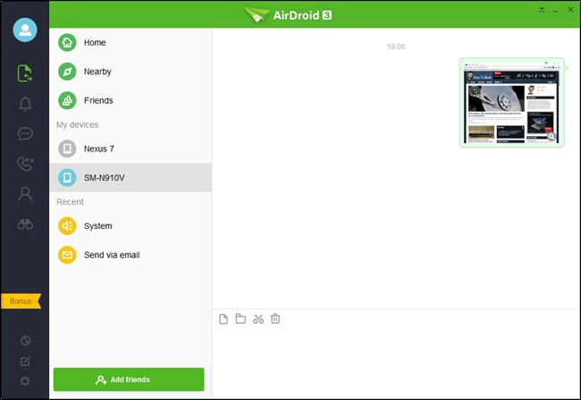Open the title bar dropdown arrow menu
Screen dimensions: 581x400
pos(542,10)
